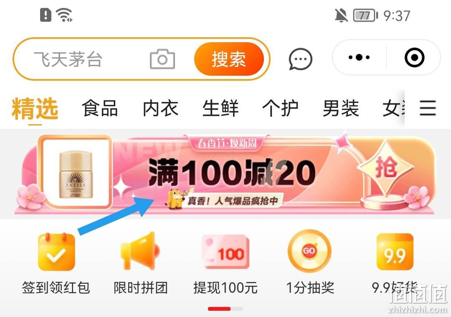Open mini program three-dots menu
Viewport: 451px width, 317px height.
point(359,57)
